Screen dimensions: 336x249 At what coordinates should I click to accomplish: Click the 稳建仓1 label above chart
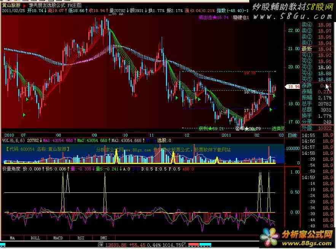click(x=241, y=17)
